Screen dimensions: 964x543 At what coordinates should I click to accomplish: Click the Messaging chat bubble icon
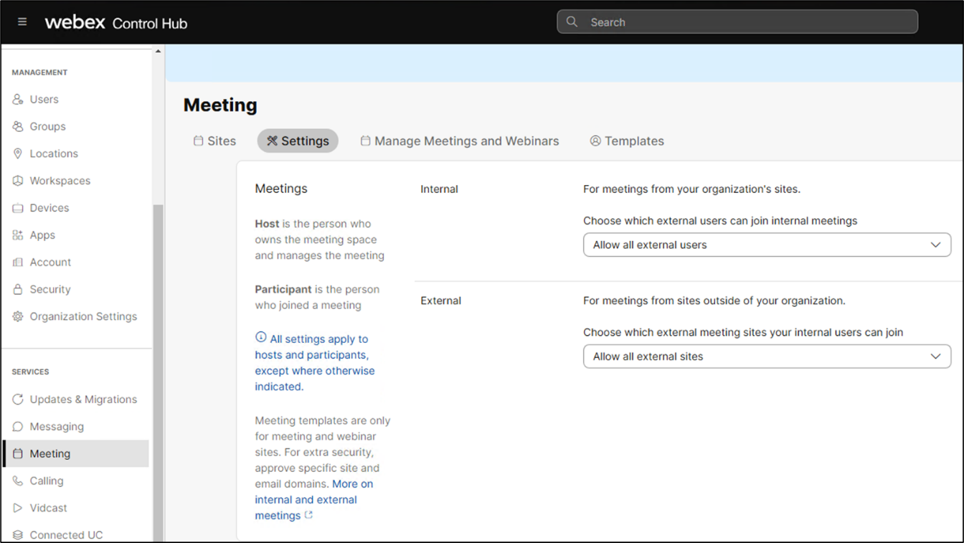tap(18, 427)
